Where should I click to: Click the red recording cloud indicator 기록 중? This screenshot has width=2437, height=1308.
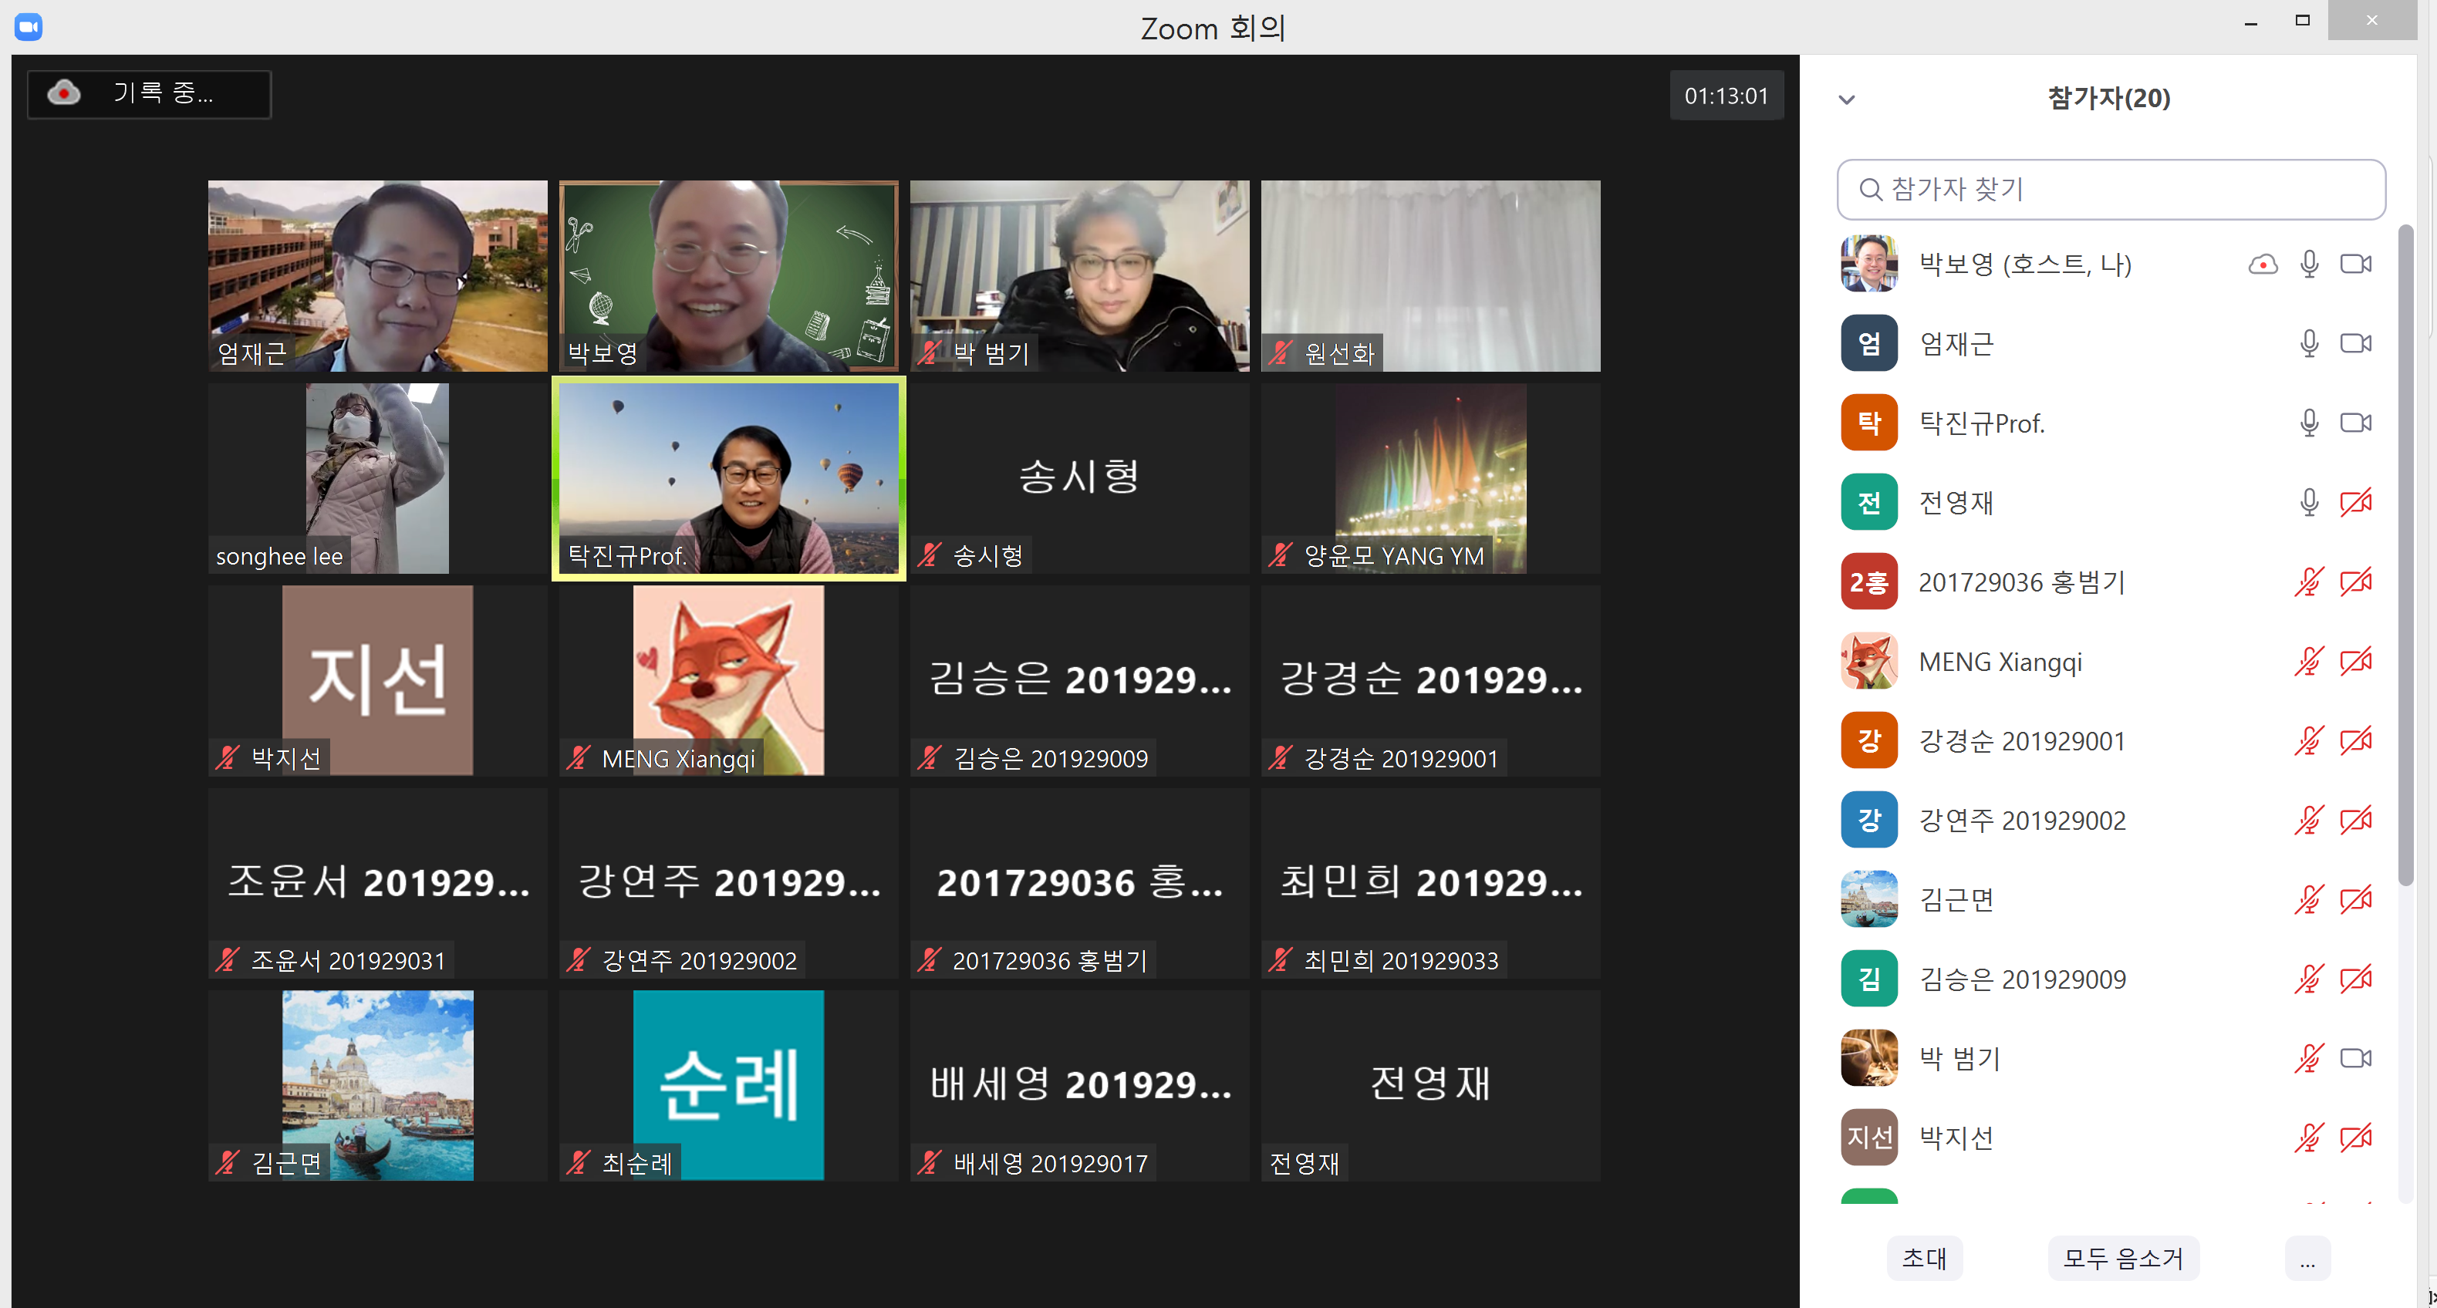pos(150,93)
